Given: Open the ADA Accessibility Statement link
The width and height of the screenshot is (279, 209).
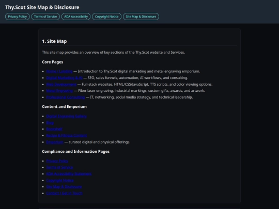Looking at the screenshot, I should click(x=69, y=174).
